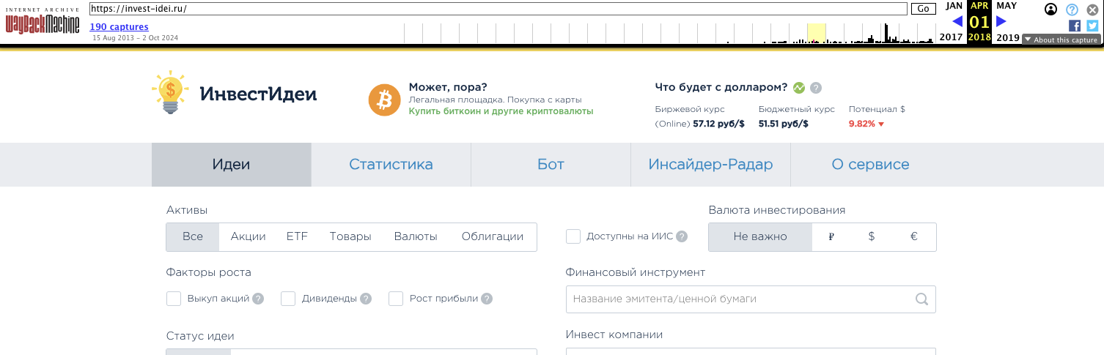Click the Wayback user account icon
This screenshot has width=1104, height=355.
pyautogui.click(x=1051, y=10)
